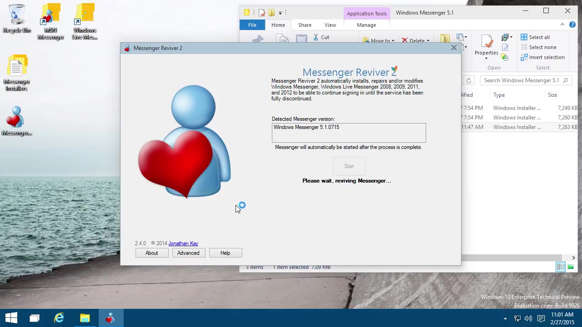Expand the Properties dropdown arrow
This screenshot has height=327, width=582.
(x=486, y=58)
